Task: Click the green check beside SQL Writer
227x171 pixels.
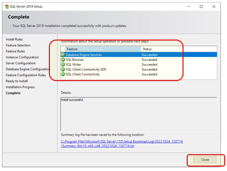Action: [63, 64]
